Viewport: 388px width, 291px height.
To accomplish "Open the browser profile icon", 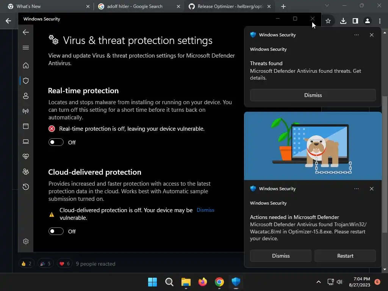I will [368, 21].
